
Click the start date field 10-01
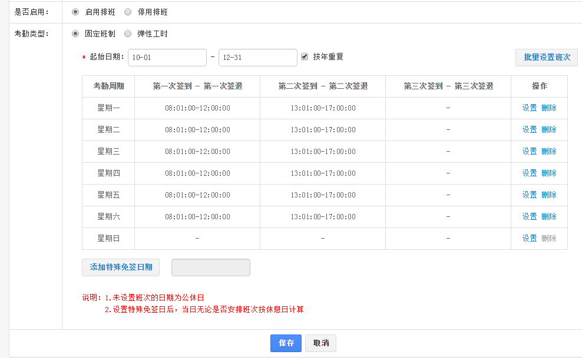click(x=167, y=58)
